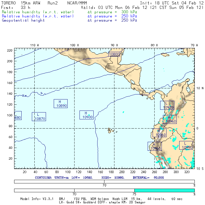205x205 pixels.
Task: Click the cyan 75% humidity color swatch
Action: pos(165,190)
